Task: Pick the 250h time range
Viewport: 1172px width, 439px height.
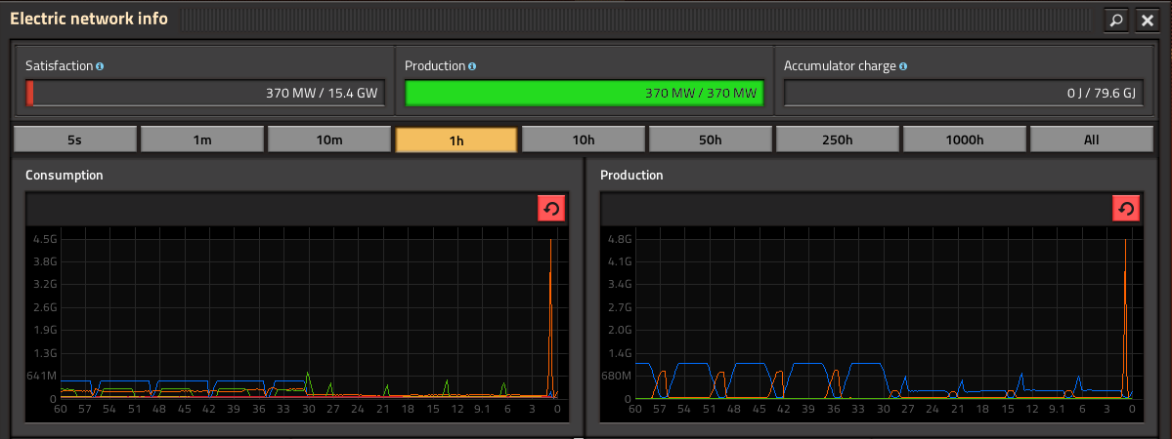Action: 837,140
